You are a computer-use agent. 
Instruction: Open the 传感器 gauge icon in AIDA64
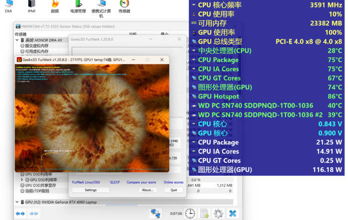(x=124, y=6)
